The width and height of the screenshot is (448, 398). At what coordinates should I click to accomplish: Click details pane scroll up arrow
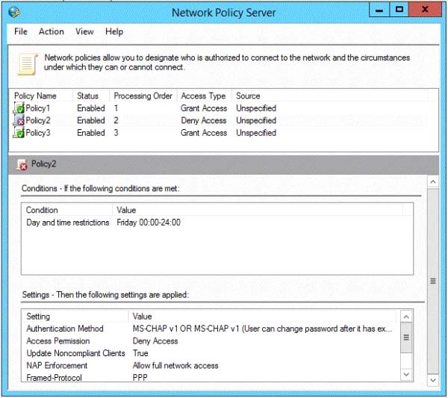click(433, 181)
